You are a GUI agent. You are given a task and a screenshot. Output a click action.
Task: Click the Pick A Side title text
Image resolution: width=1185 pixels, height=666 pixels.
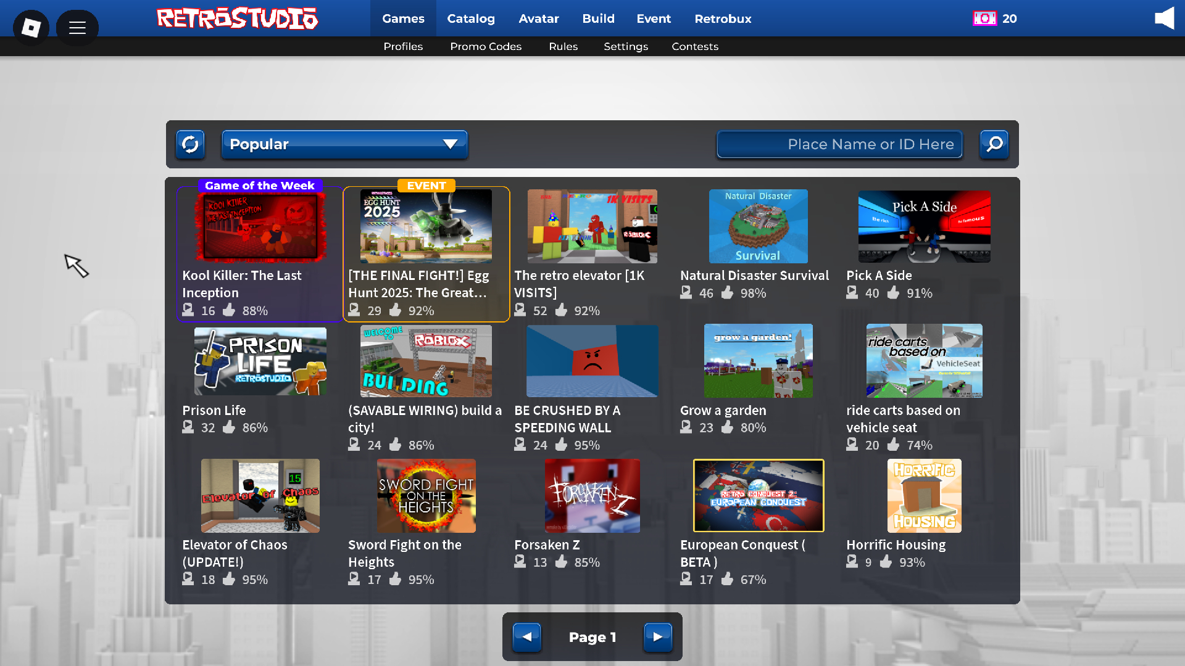(879, 276)
